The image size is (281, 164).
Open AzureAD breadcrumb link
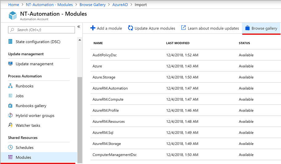[x=120, y=5]
